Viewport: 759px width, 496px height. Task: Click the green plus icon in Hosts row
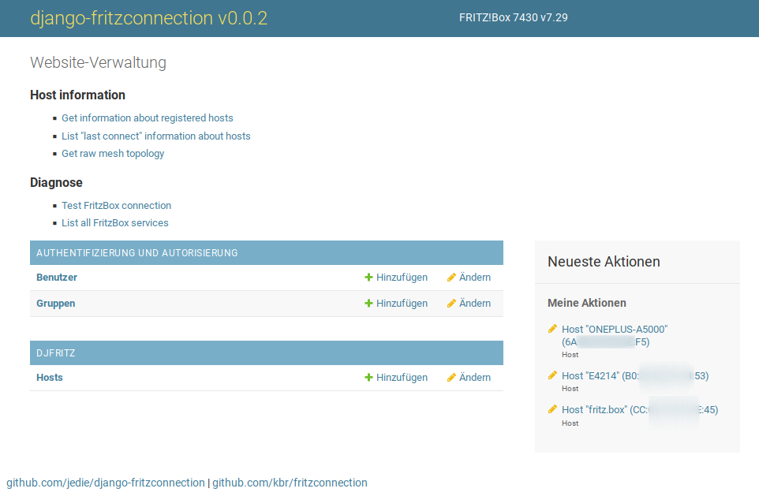point(368,378)
